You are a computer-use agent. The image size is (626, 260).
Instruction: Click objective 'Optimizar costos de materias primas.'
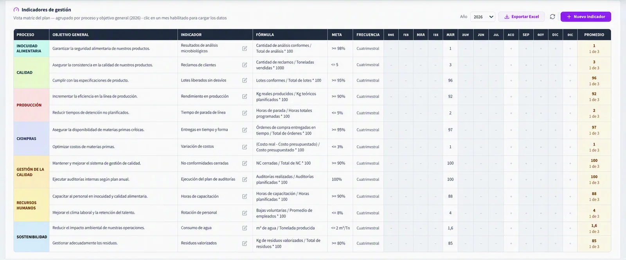[x=83, y=147]
